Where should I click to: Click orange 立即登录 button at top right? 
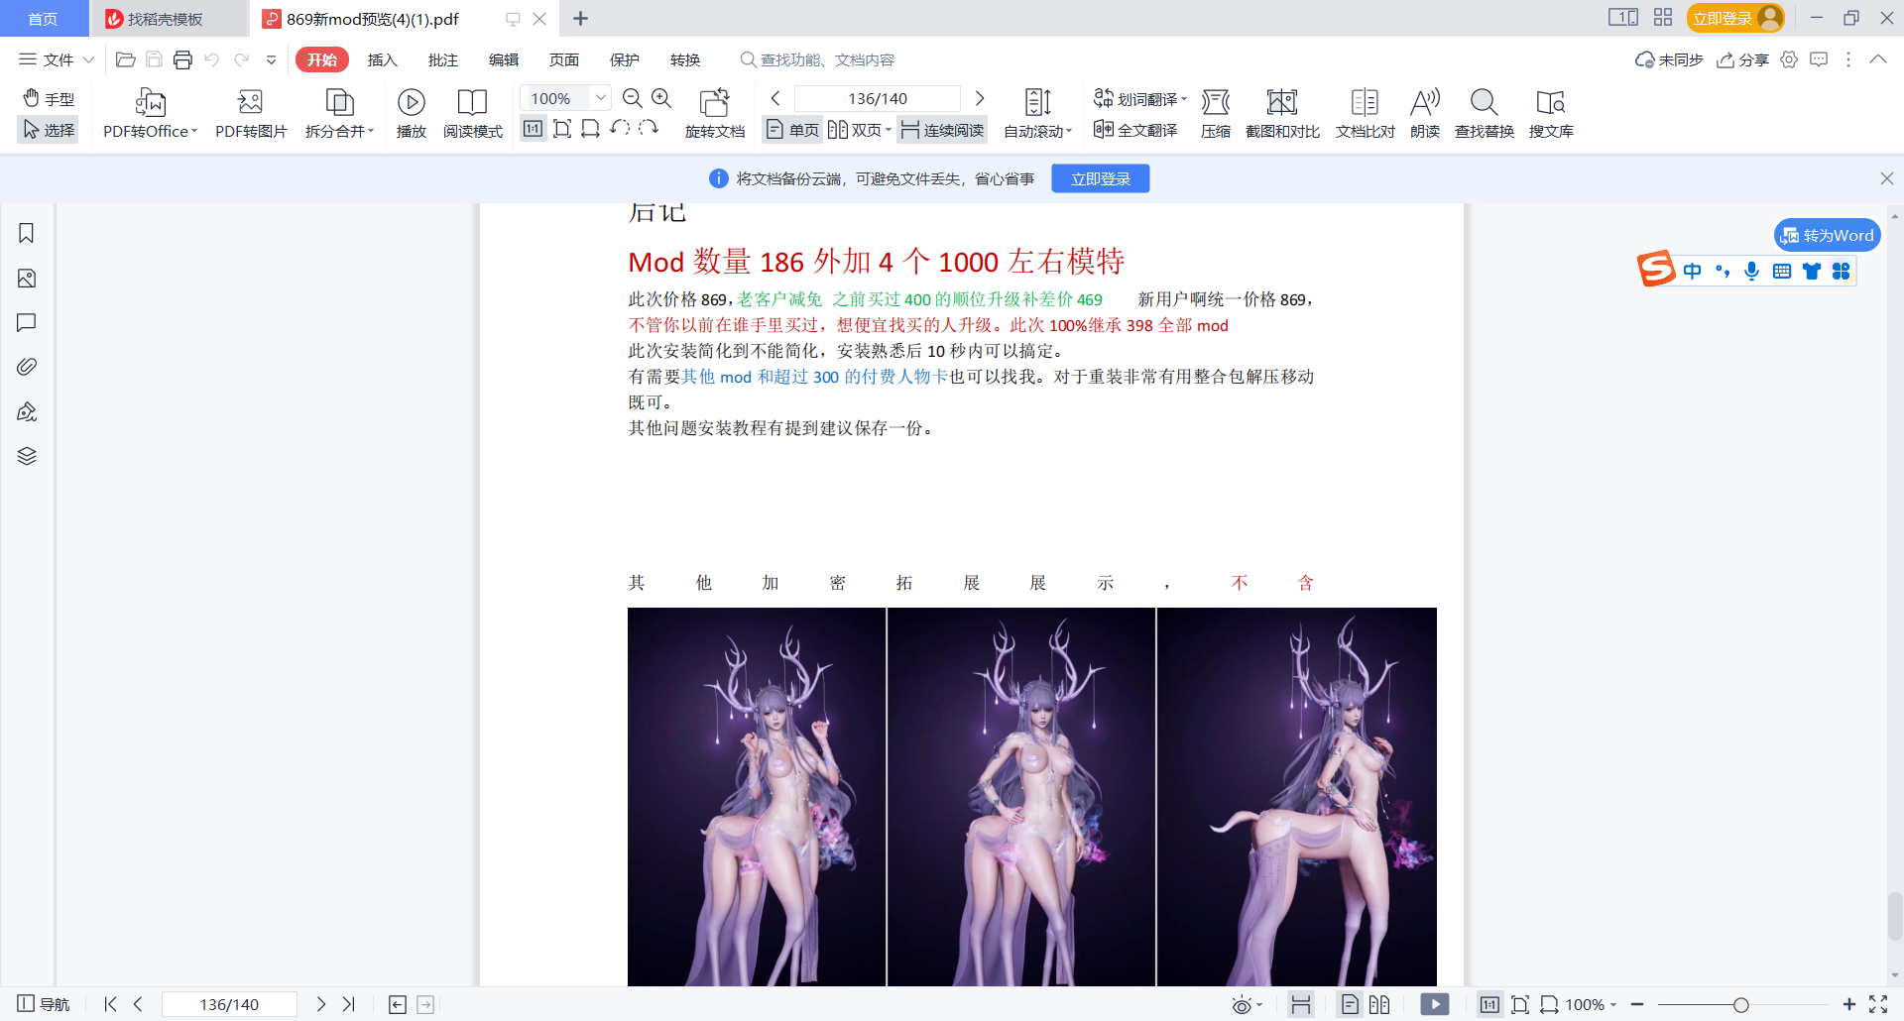pos(1735,18)
